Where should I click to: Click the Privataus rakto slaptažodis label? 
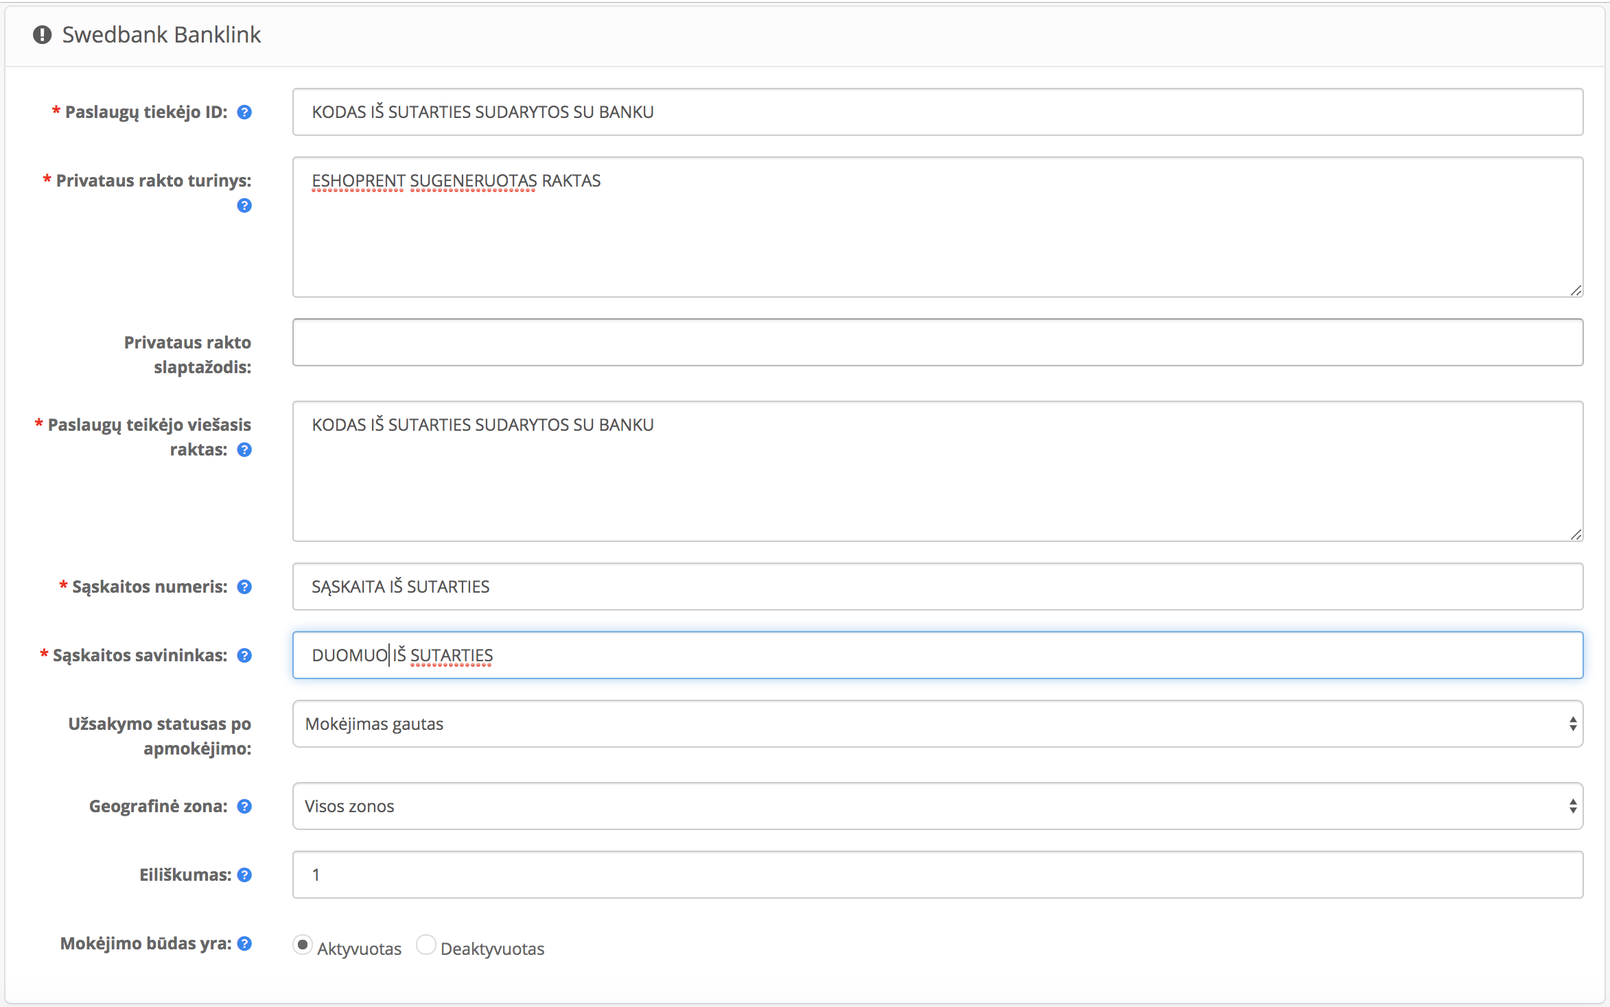click(187, 355)
